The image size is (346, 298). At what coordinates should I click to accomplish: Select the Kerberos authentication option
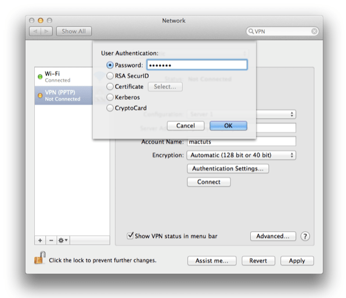[110, 98]
